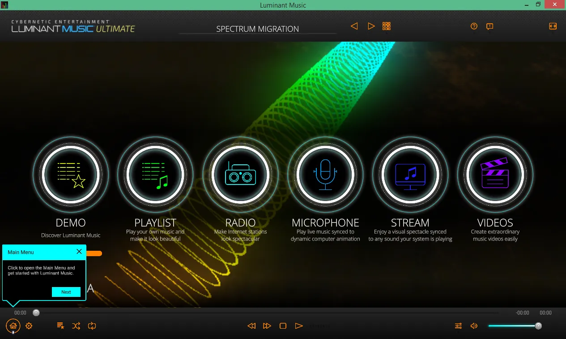Toggle fullscreen expand icon
This screenshot has width=566, height=339.
pyautogui.click(x=553, y=26)
